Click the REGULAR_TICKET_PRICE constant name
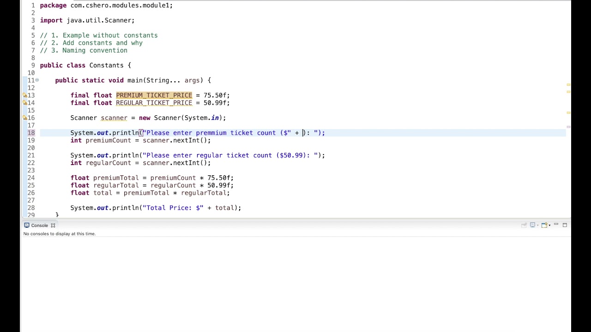Image resolution: width=591 pixels, height=332 pixels. click(x=154, y=103)
